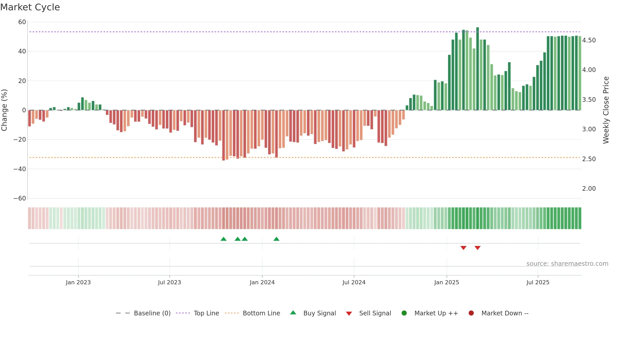Click the Jan 2023 x-axis label
Screen dimensions: 617x347
click(x=78, y=282)
